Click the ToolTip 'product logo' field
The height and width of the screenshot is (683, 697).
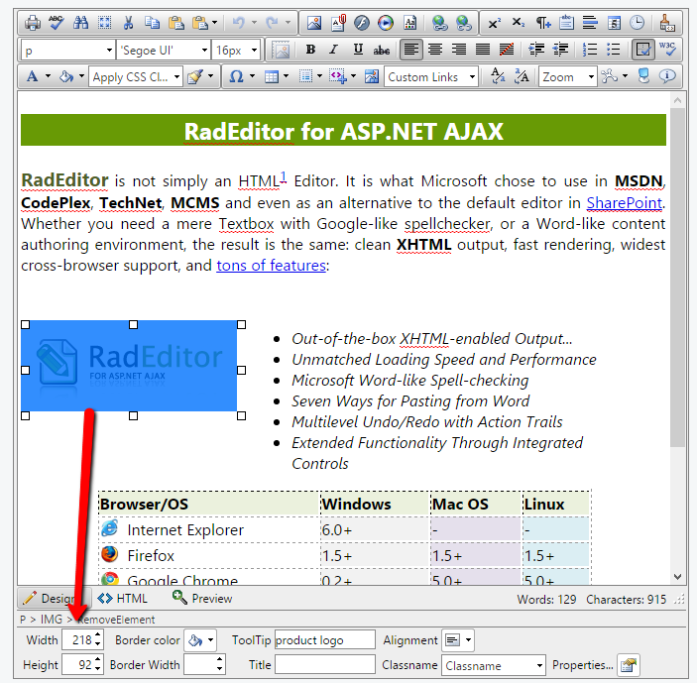tap(325, 640)
